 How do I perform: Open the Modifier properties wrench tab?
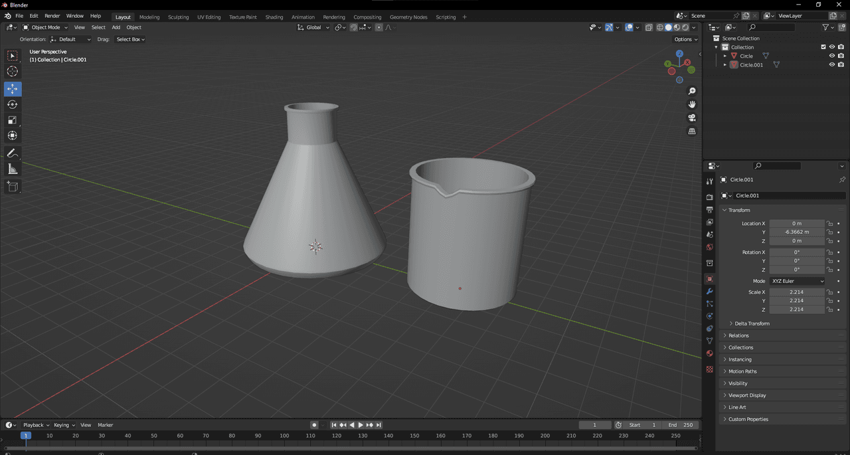[x=710, y=292]
